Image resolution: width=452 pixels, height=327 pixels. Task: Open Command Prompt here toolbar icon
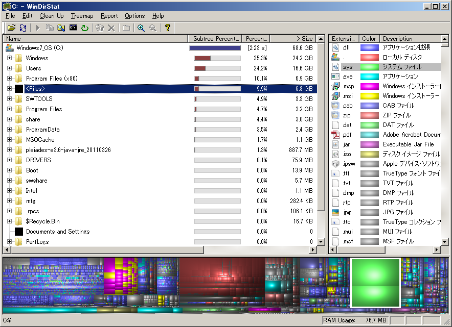point(73,28)
